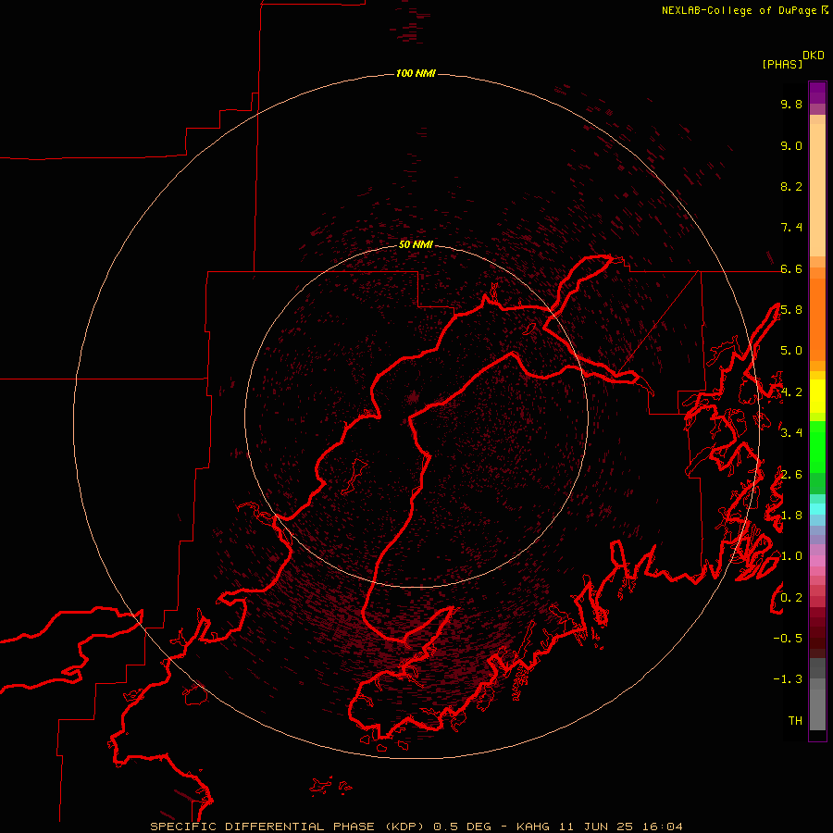This screenshot has height=833, width=833.
Task: Click the -1.3 value on the color scale
Action: coord(788,679)
